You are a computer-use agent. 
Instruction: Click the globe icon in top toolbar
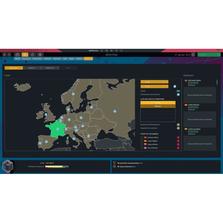click(40, 55)
